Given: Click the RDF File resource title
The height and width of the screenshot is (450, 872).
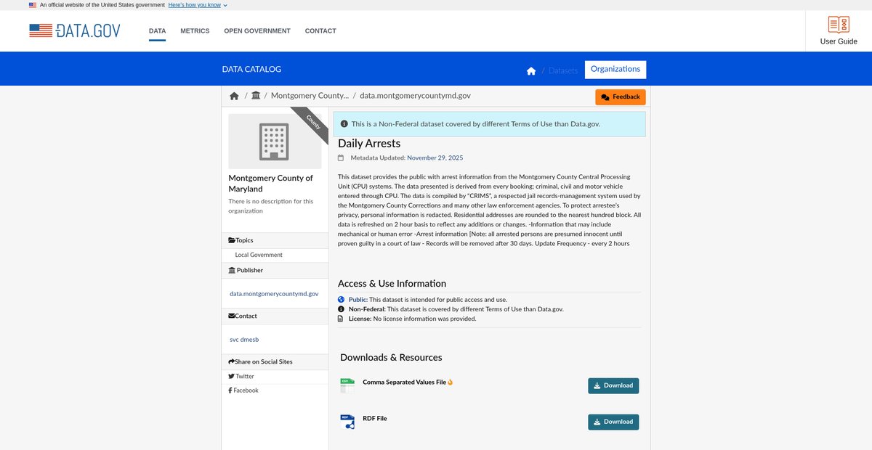Looking at the screenshot, I should pyautogui.click(x=375, y=418).
